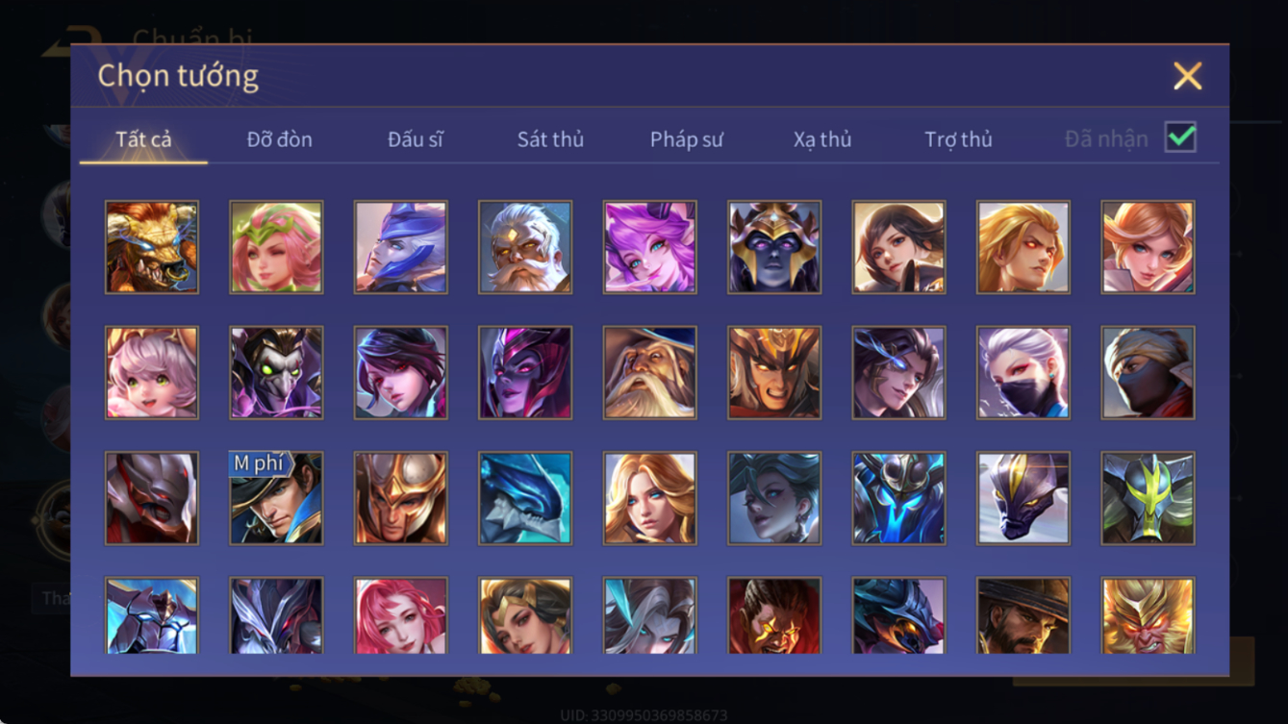Close the Chọn tướng dialog
Viewport: 1288px width, 724px height.
pyautogui.click(x=1187, y=76)
